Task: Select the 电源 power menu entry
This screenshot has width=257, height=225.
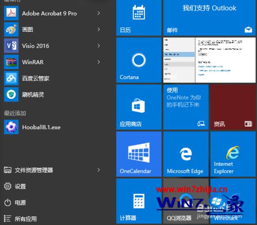Action: pos(15,202)
